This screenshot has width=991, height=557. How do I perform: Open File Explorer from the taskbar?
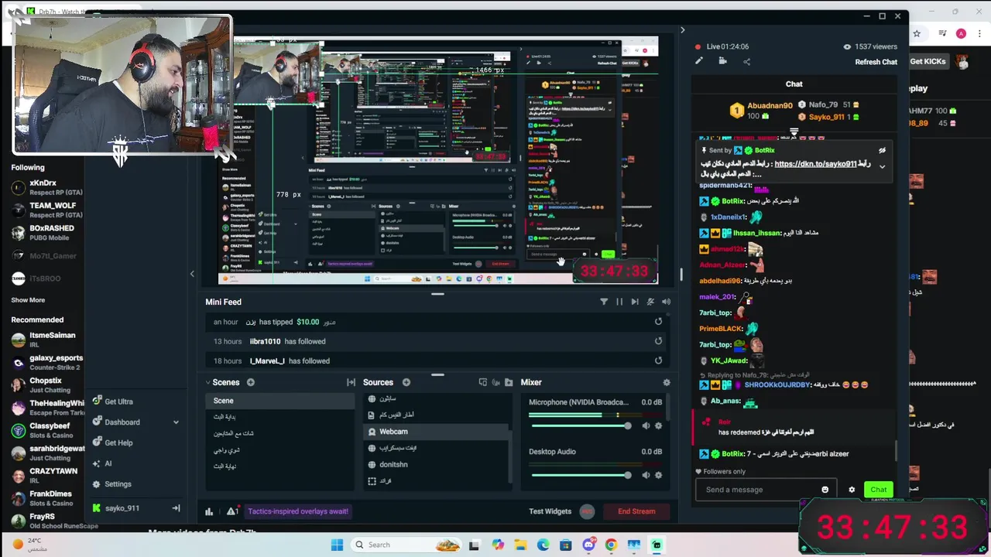click(x=520, y=545)
